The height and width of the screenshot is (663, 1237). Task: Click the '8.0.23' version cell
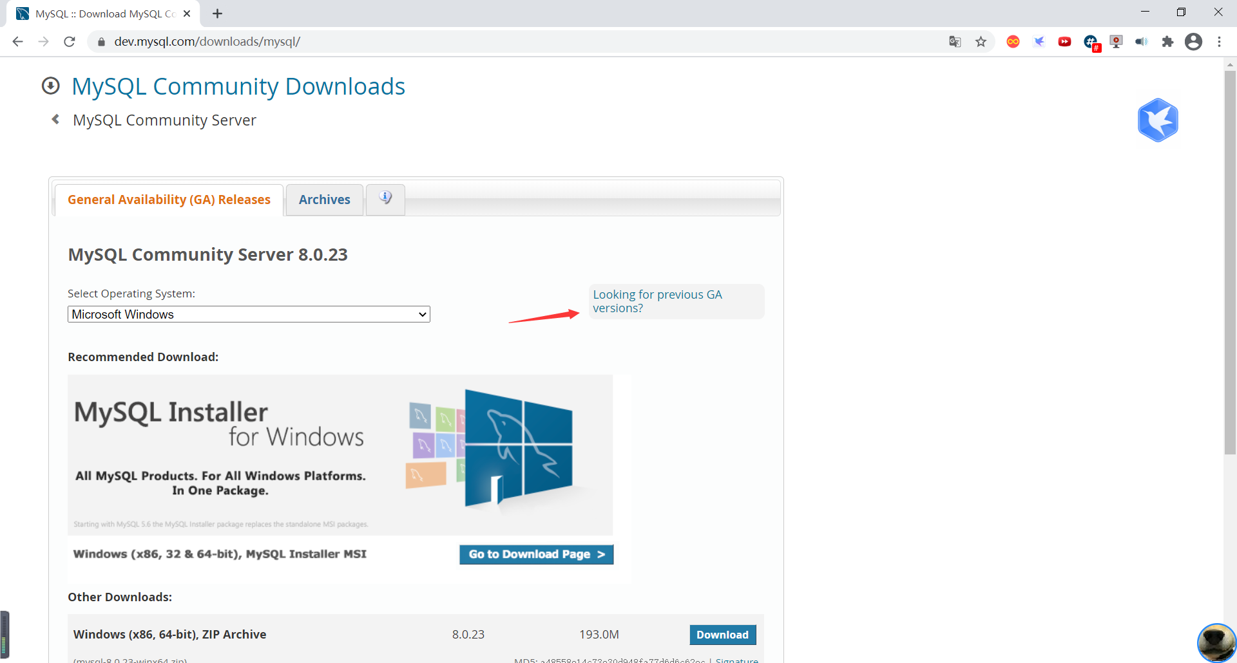pos(468,635)
